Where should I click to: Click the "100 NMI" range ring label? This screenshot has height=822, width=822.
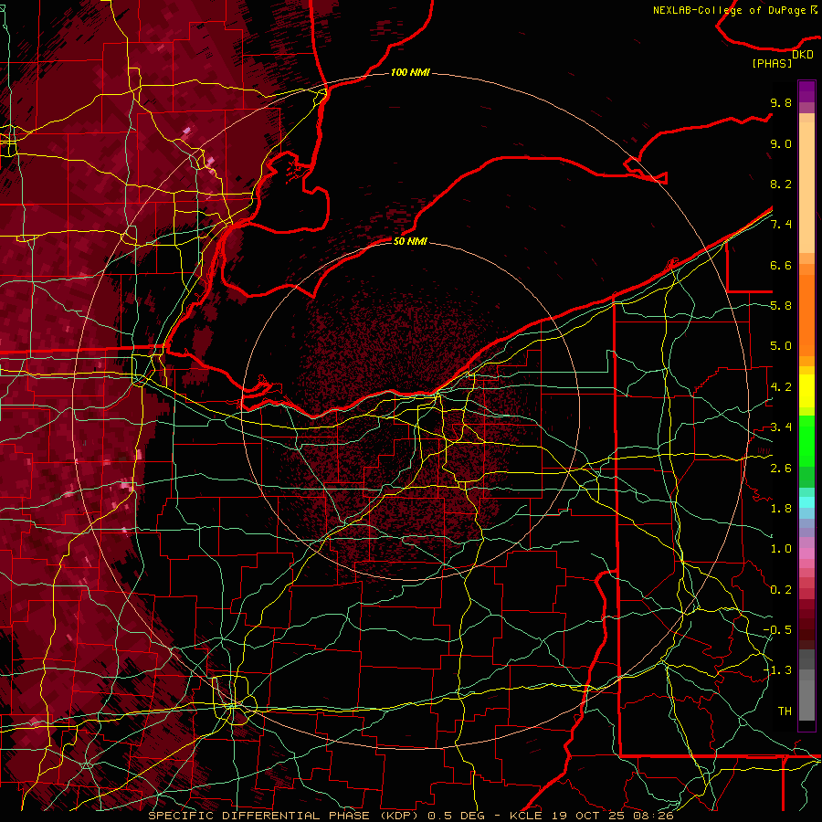coord(410,72)
